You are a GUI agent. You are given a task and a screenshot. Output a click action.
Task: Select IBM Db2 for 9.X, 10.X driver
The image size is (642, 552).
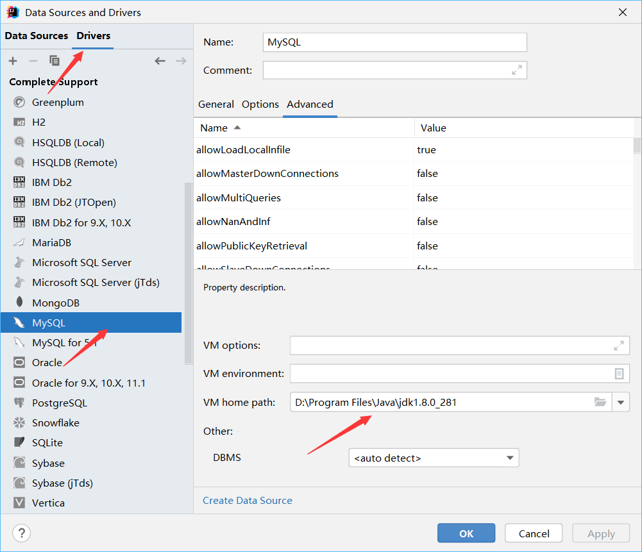(91, 222)
